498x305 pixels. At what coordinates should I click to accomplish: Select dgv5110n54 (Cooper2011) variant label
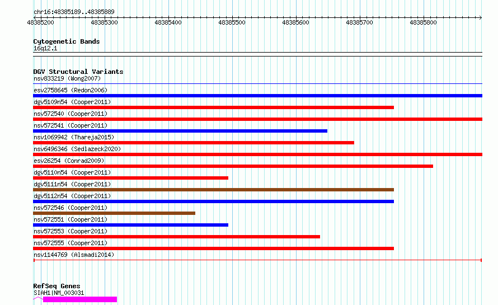coord(72,172)
